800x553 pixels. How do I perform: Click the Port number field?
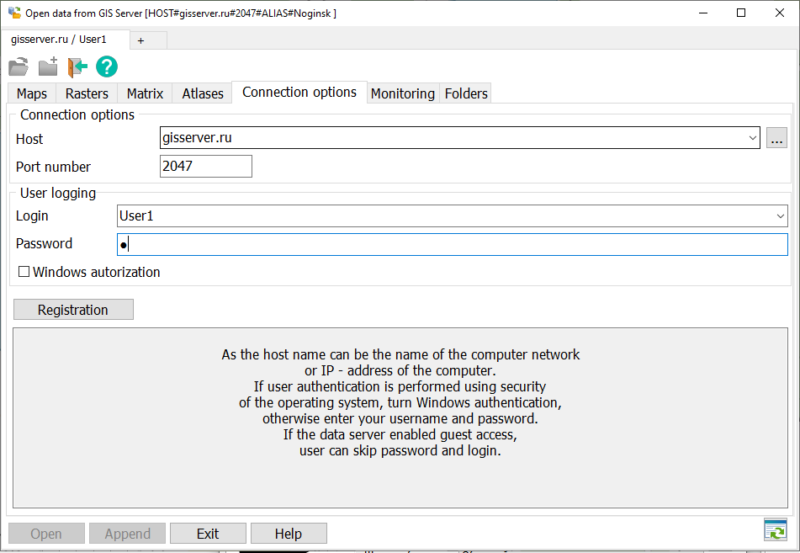206,167
